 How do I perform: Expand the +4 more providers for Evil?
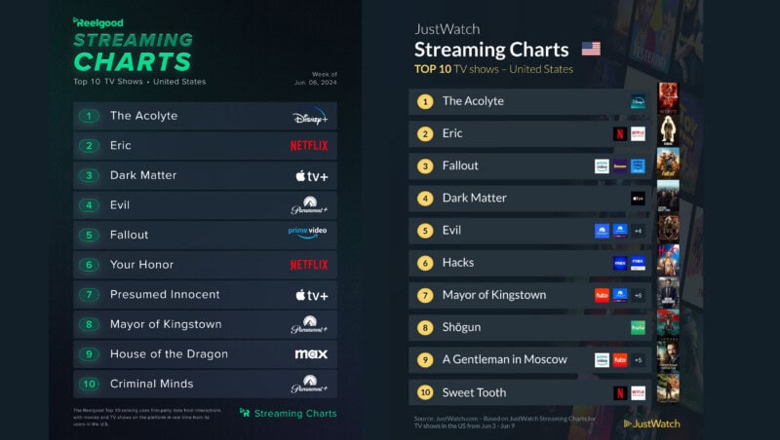(x=638, y=231)
